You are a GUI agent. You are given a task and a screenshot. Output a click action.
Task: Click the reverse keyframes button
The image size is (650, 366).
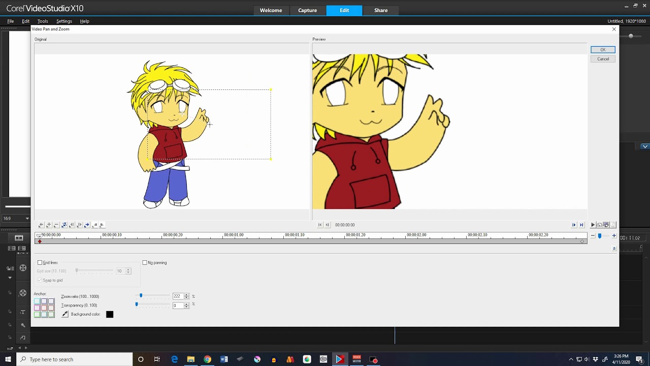tap(64, 225)
